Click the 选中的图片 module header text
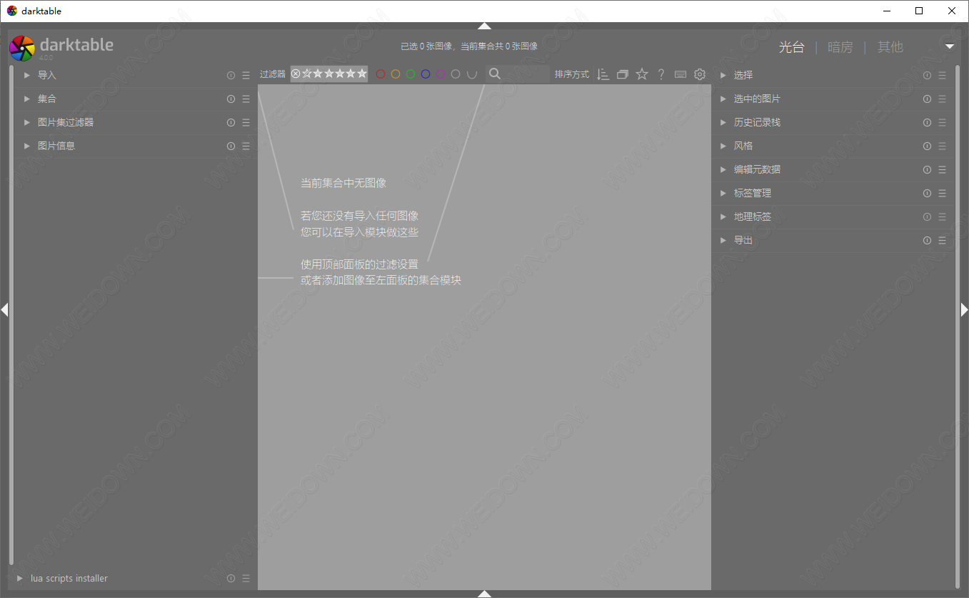Viewport: 969px width, 598px height. [757, 99]
